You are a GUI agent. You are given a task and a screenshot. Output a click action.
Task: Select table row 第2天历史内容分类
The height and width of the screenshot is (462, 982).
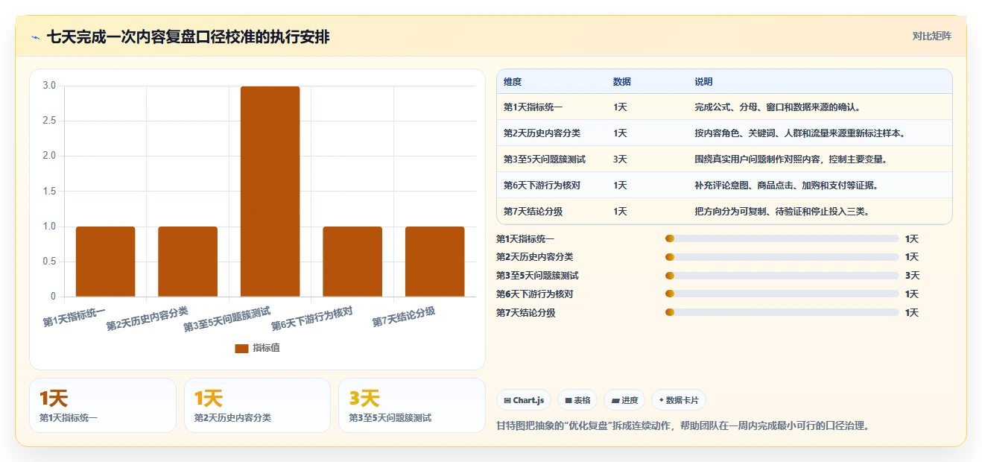click(724, 133)
